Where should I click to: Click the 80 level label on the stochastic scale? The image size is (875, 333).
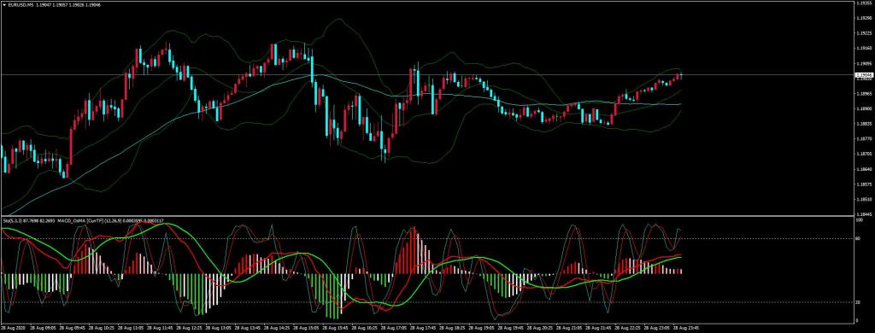coord(858,239)
